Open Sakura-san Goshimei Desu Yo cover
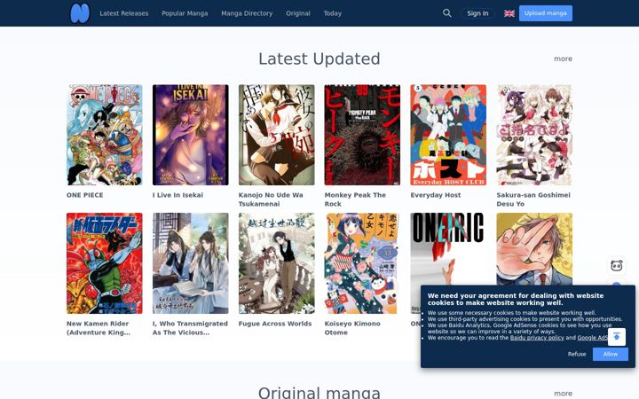This screenshot has height=399, width=639. pos(534,135)
